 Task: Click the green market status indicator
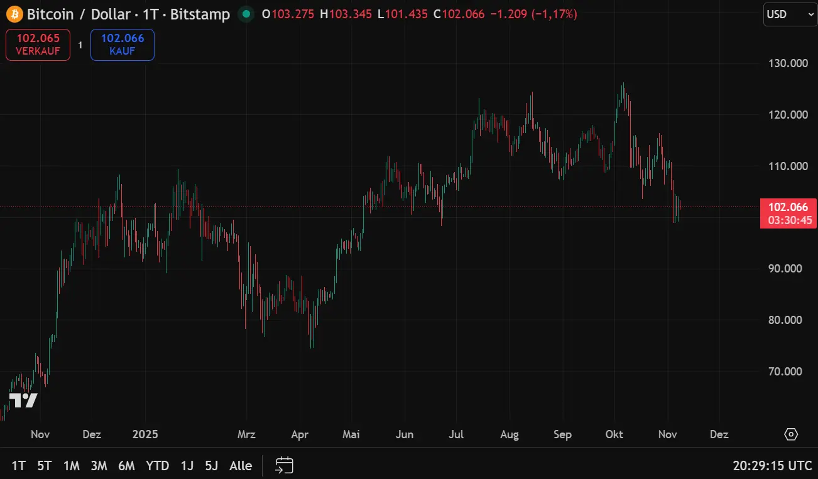[246, 14]
